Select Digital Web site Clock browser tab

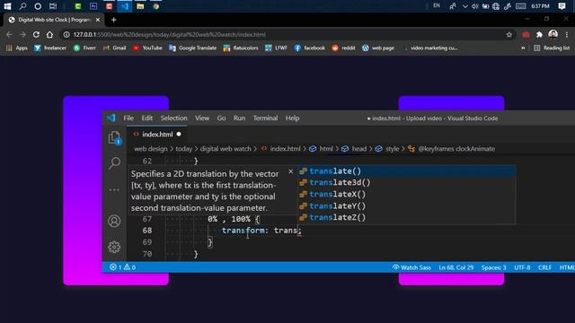coord(54,20)
